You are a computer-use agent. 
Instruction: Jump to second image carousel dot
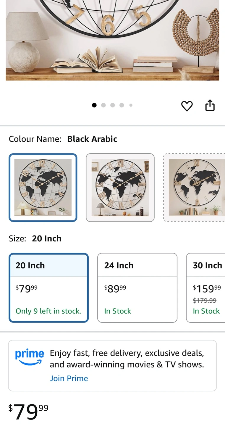click(x=103, y=105)
